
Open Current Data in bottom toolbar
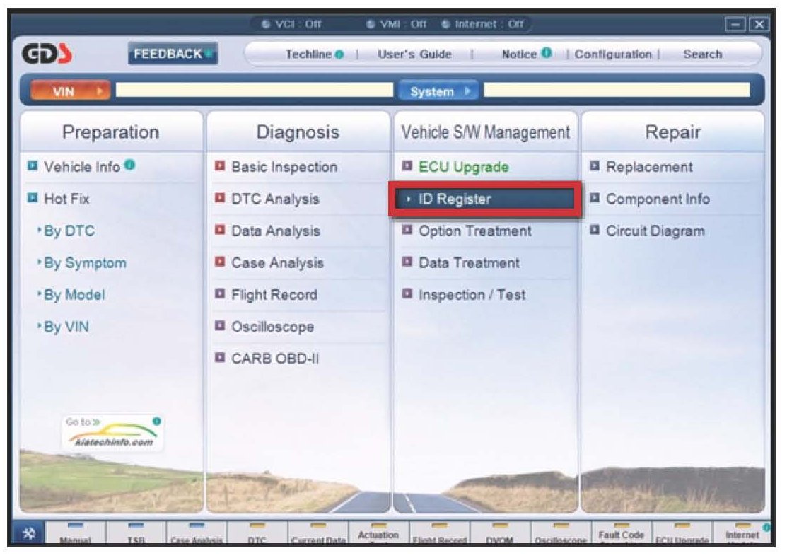[x=317, y=536]
